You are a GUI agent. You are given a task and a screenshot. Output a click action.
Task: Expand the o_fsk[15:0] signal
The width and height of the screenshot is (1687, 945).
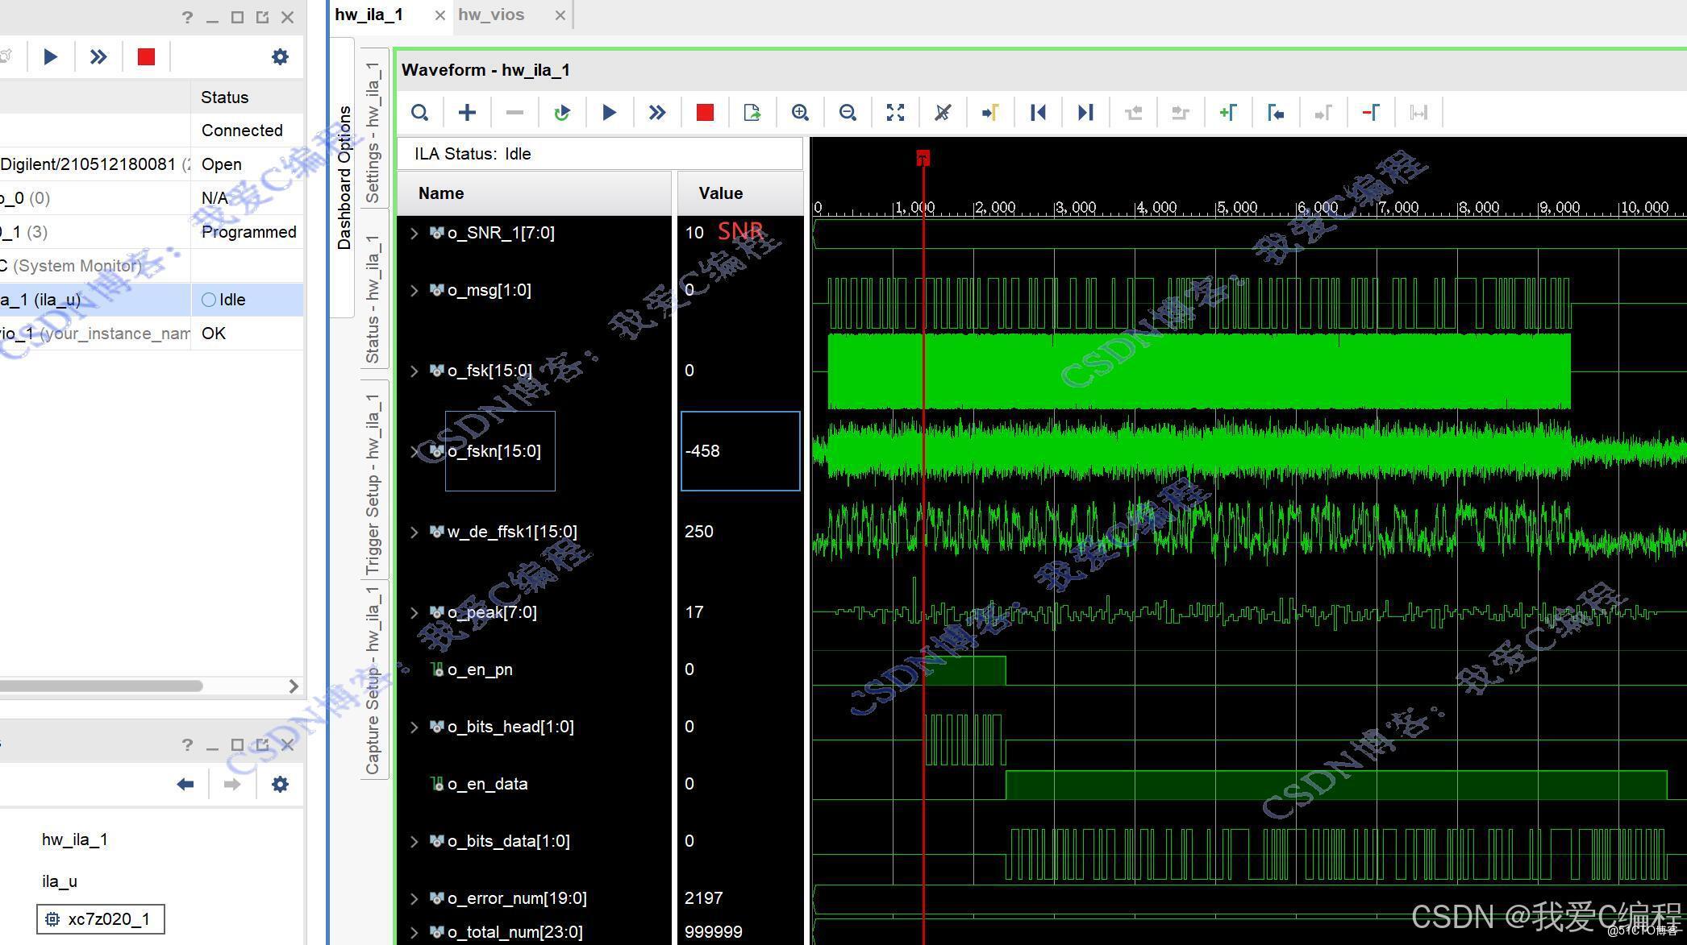414,371
